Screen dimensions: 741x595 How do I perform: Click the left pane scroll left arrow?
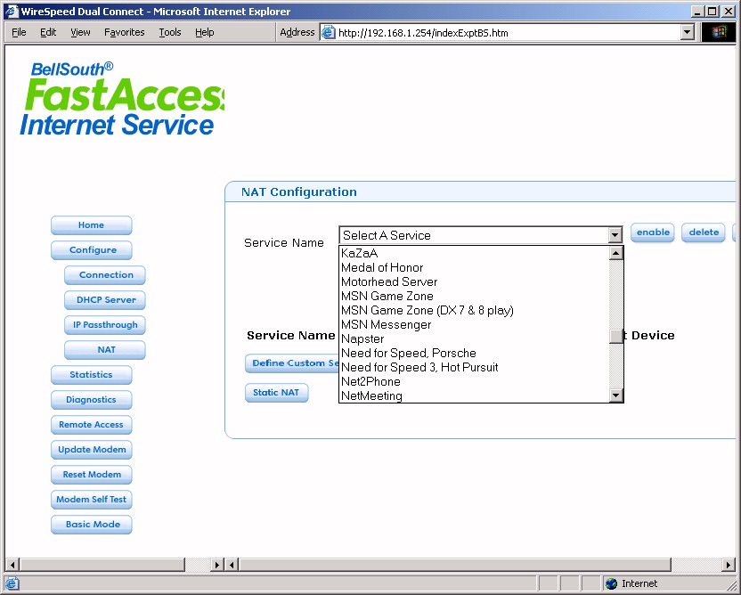(x=12, y=565)
